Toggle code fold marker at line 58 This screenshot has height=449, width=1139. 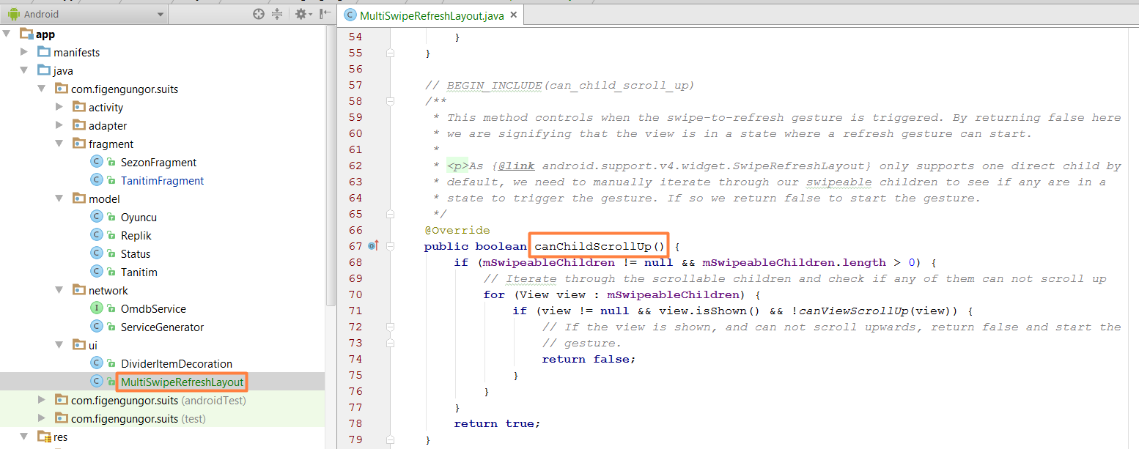390,101
